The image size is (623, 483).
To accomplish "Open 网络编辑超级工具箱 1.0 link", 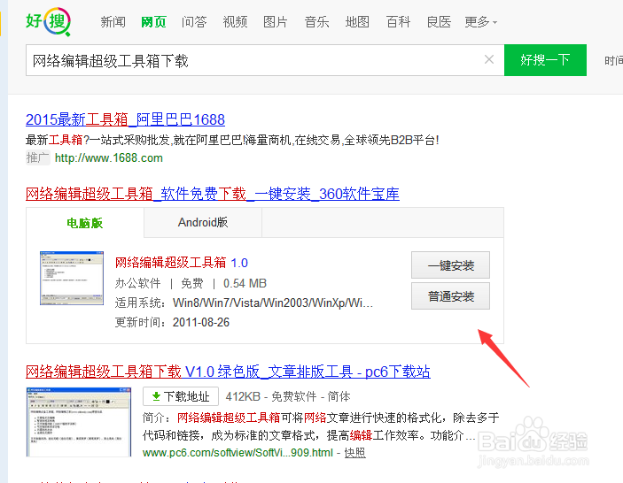I will pos(182,263).
